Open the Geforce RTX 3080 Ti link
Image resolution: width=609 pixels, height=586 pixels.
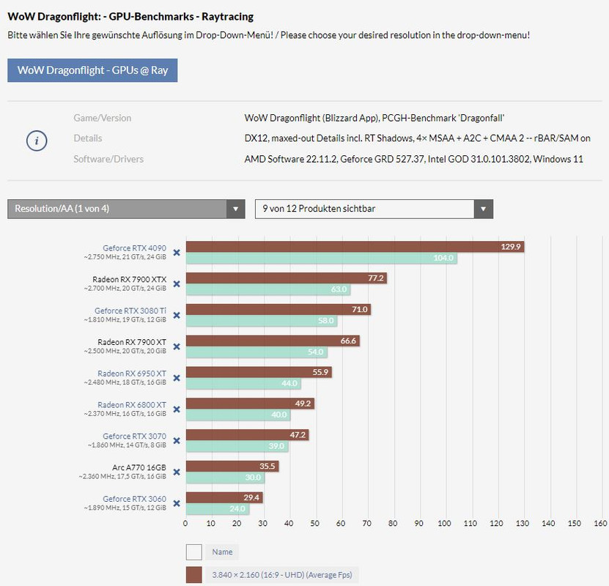[x=130, y=311]
